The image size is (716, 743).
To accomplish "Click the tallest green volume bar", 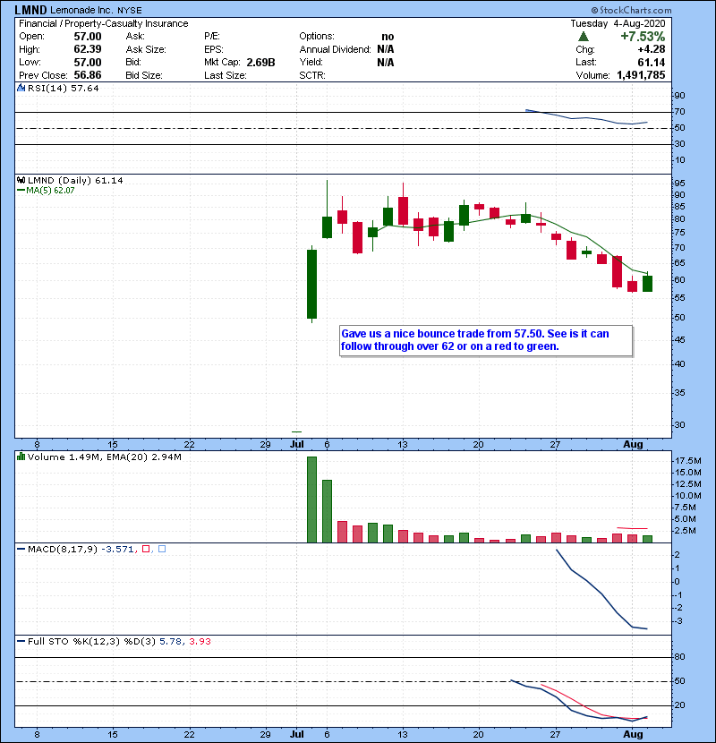I will click(x=311, y=500).
